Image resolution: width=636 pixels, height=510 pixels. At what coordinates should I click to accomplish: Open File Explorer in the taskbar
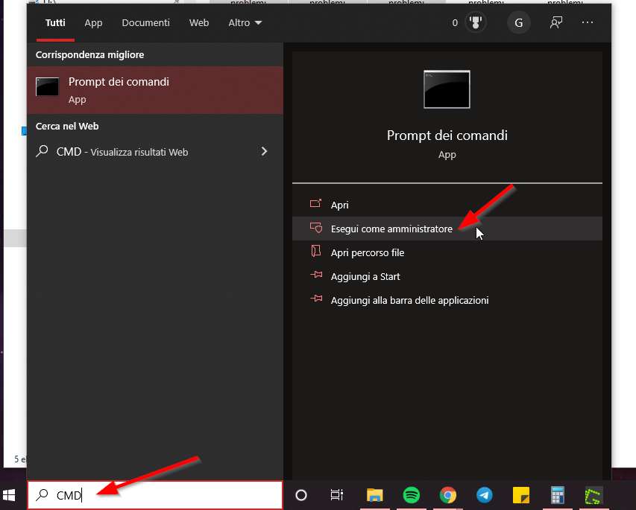[374, 495]
